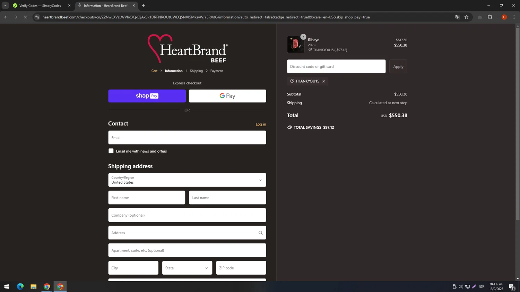Click the pen/ink workspace tray icon
Image resolution: width=520 pixels, height=292 pixels.
tap(474, 286)
